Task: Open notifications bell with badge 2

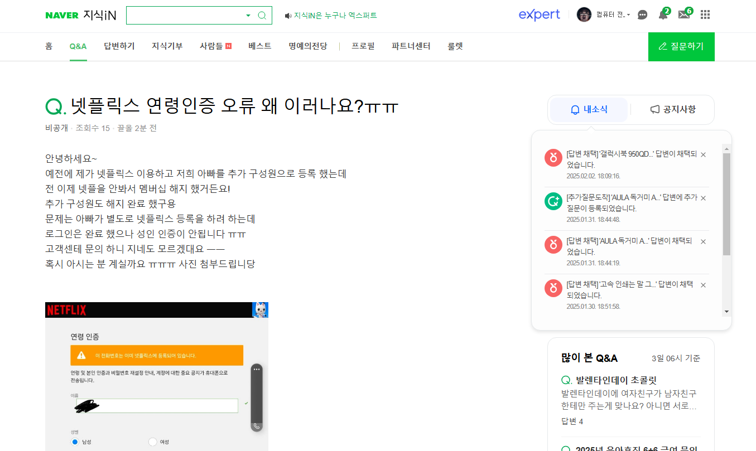Action: tap(663, 14)
